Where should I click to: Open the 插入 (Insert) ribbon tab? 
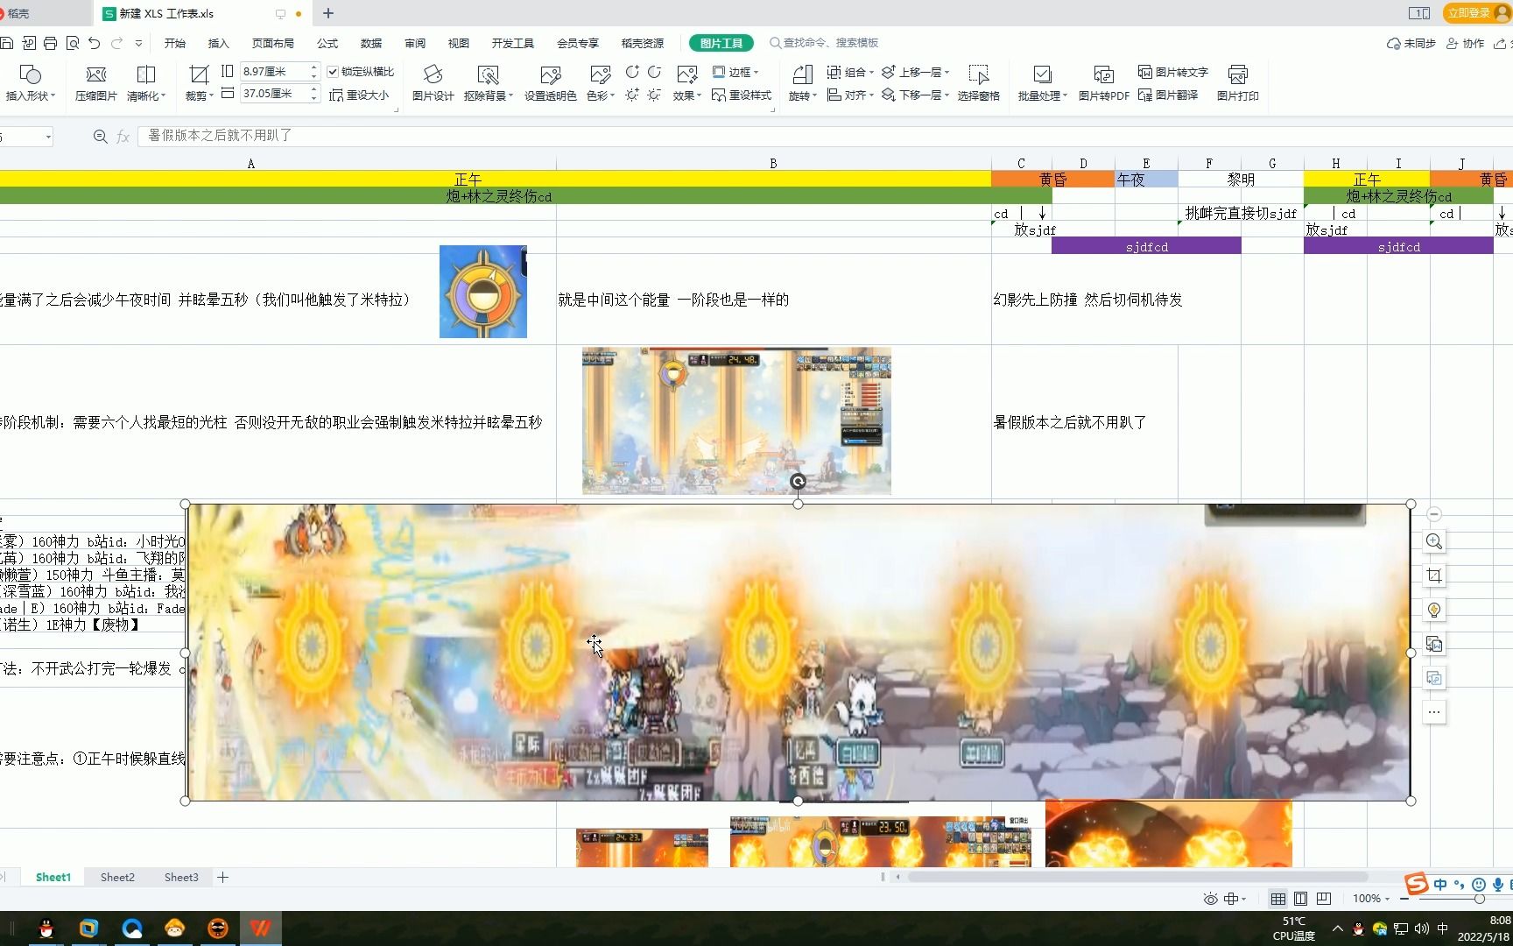point(218,43)
